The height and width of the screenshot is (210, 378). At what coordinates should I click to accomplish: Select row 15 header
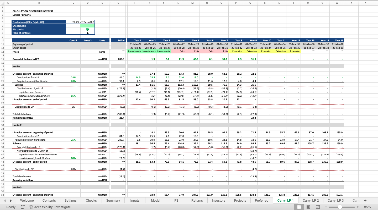pyautogui.click(x=2, y=59)
